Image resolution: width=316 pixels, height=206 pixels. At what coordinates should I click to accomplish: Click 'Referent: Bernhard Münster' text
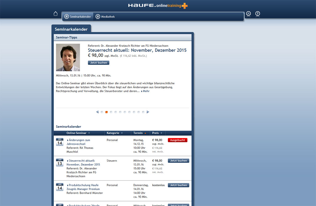coord(85,193)
